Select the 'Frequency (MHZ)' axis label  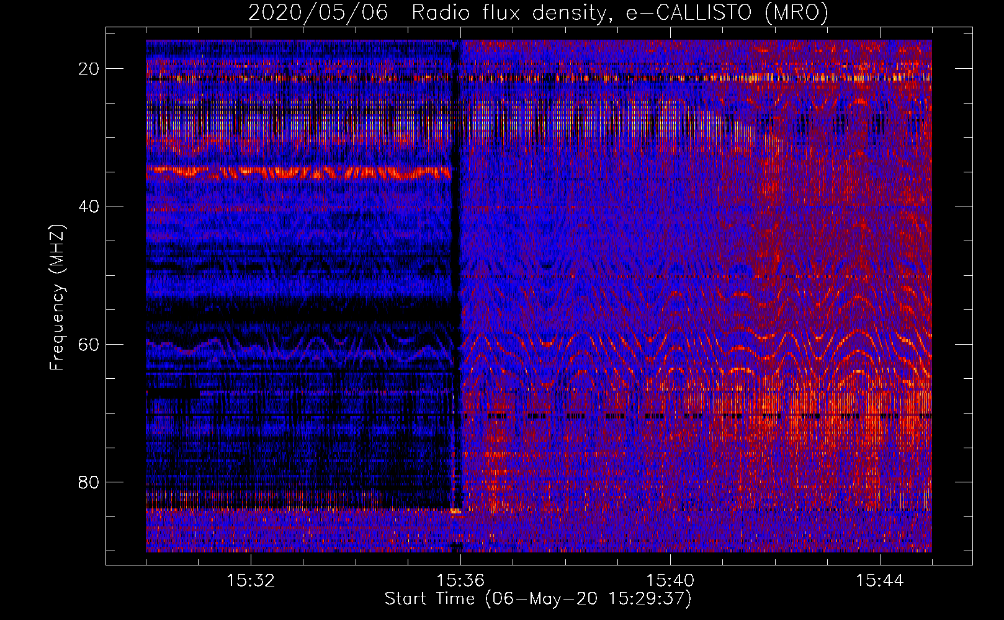[57, 298]
